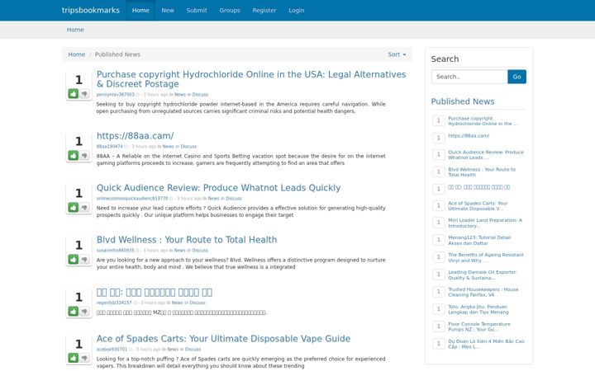Open sidebar link Trusted Housekeepers House Cleaning

483,292
